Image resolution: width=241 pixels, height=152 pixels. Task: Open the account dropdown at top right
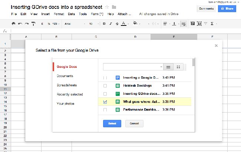point(238,2)
